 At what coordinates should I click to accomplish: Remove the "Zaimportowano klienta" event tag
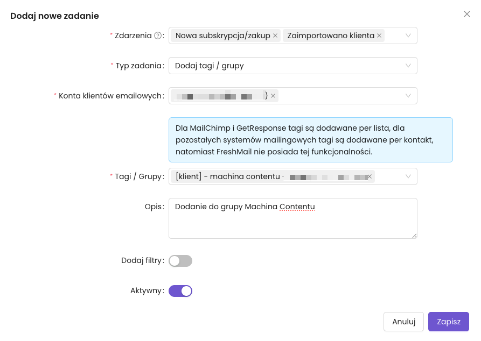point(379,36)
